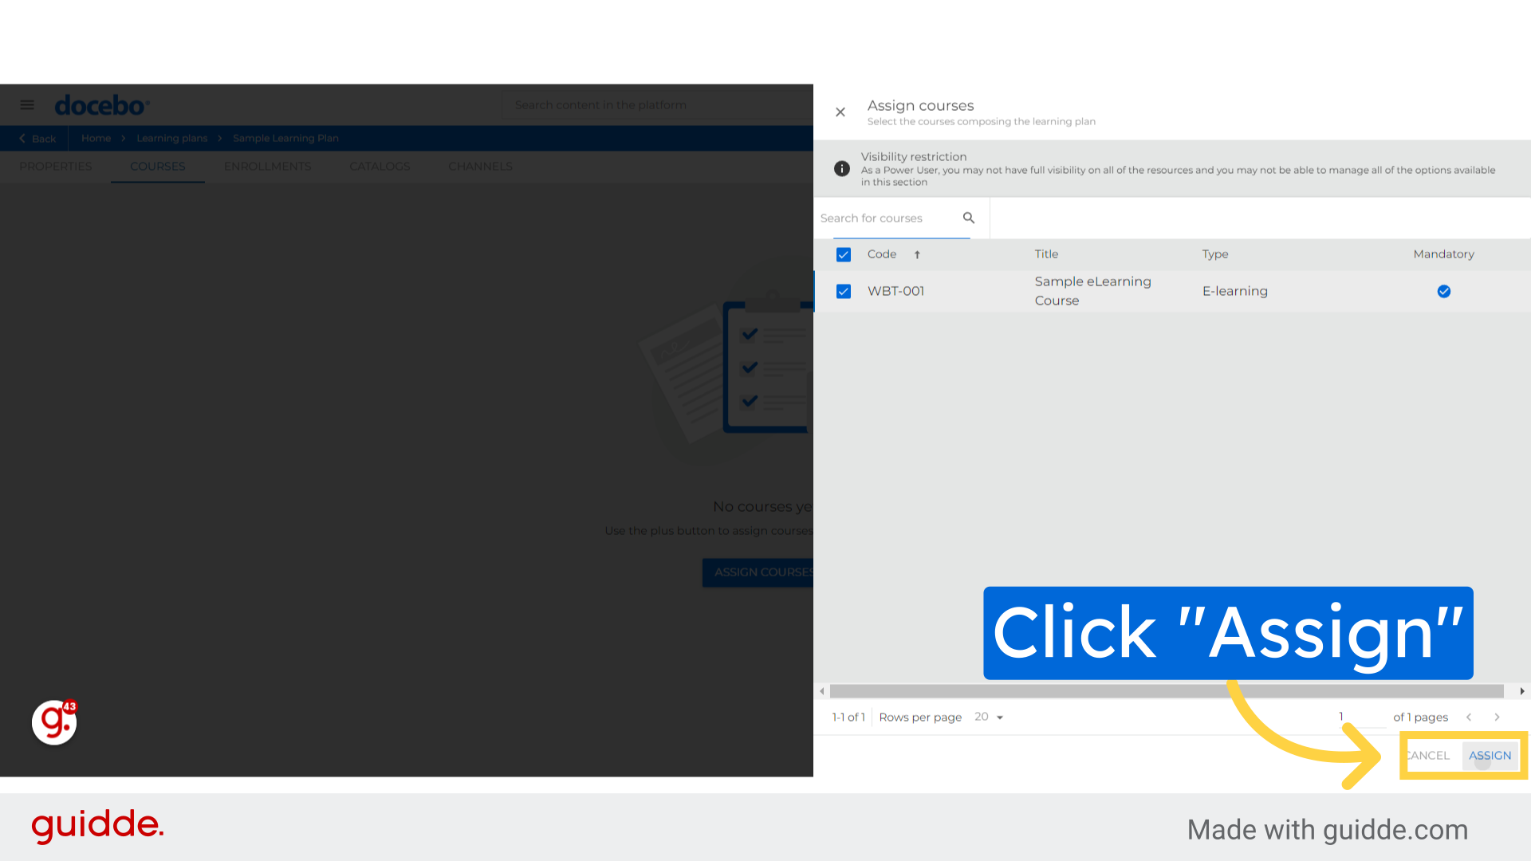Open the hamburger menu
1531x861 pixels.
[26, 104]
